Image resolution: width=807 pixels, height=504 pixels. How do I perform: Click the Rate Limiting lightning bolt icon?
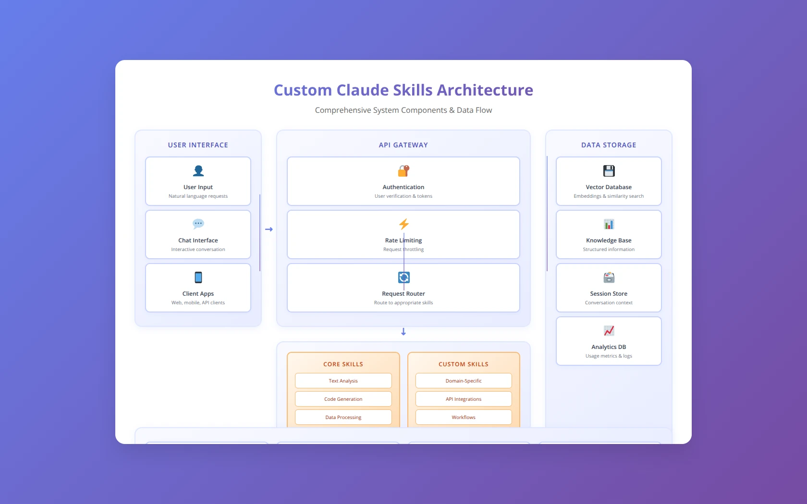click(403, 224)
